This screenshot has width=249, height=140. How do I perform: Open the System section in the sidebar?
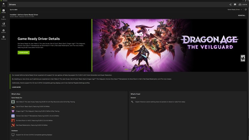tap(4, 25)
